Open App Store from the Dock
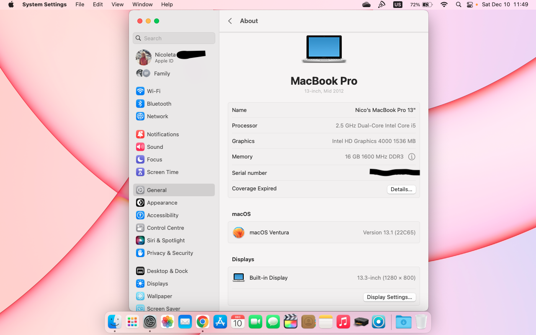This screenshot has width=536, height=335. point(220,322)
